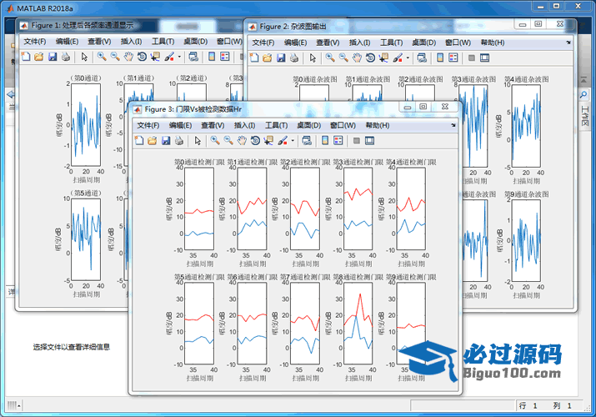The image size is (596, 417).
Task: Click Print icon in Figure 2 toolbar
Action: (x=294, y=58)
